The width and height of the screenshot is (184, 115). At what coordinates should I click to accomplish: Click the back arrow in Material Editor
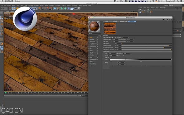(x=163, y=19)
